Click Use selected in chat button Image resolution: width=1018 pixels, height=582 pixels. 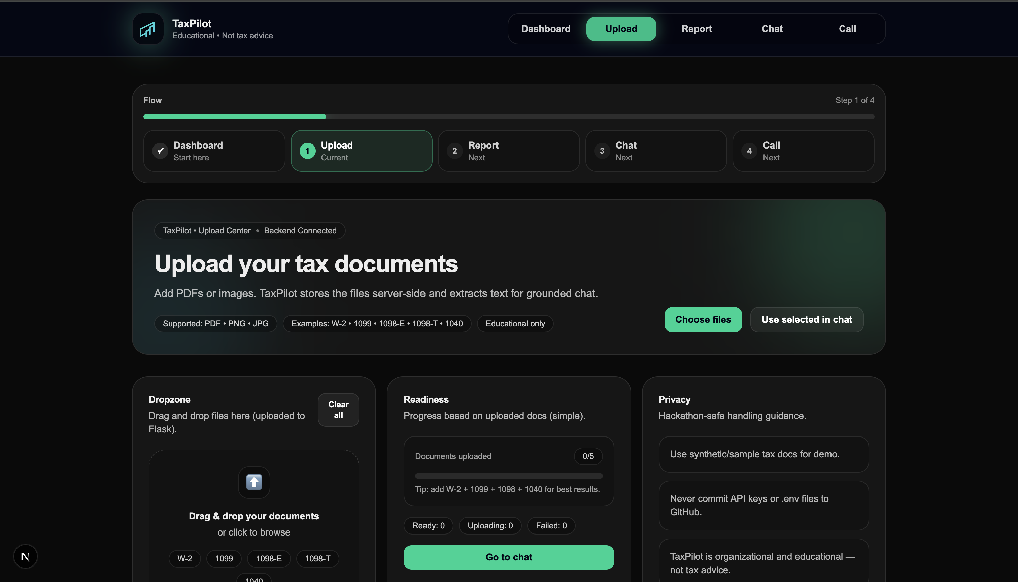[x=807, y=319]
